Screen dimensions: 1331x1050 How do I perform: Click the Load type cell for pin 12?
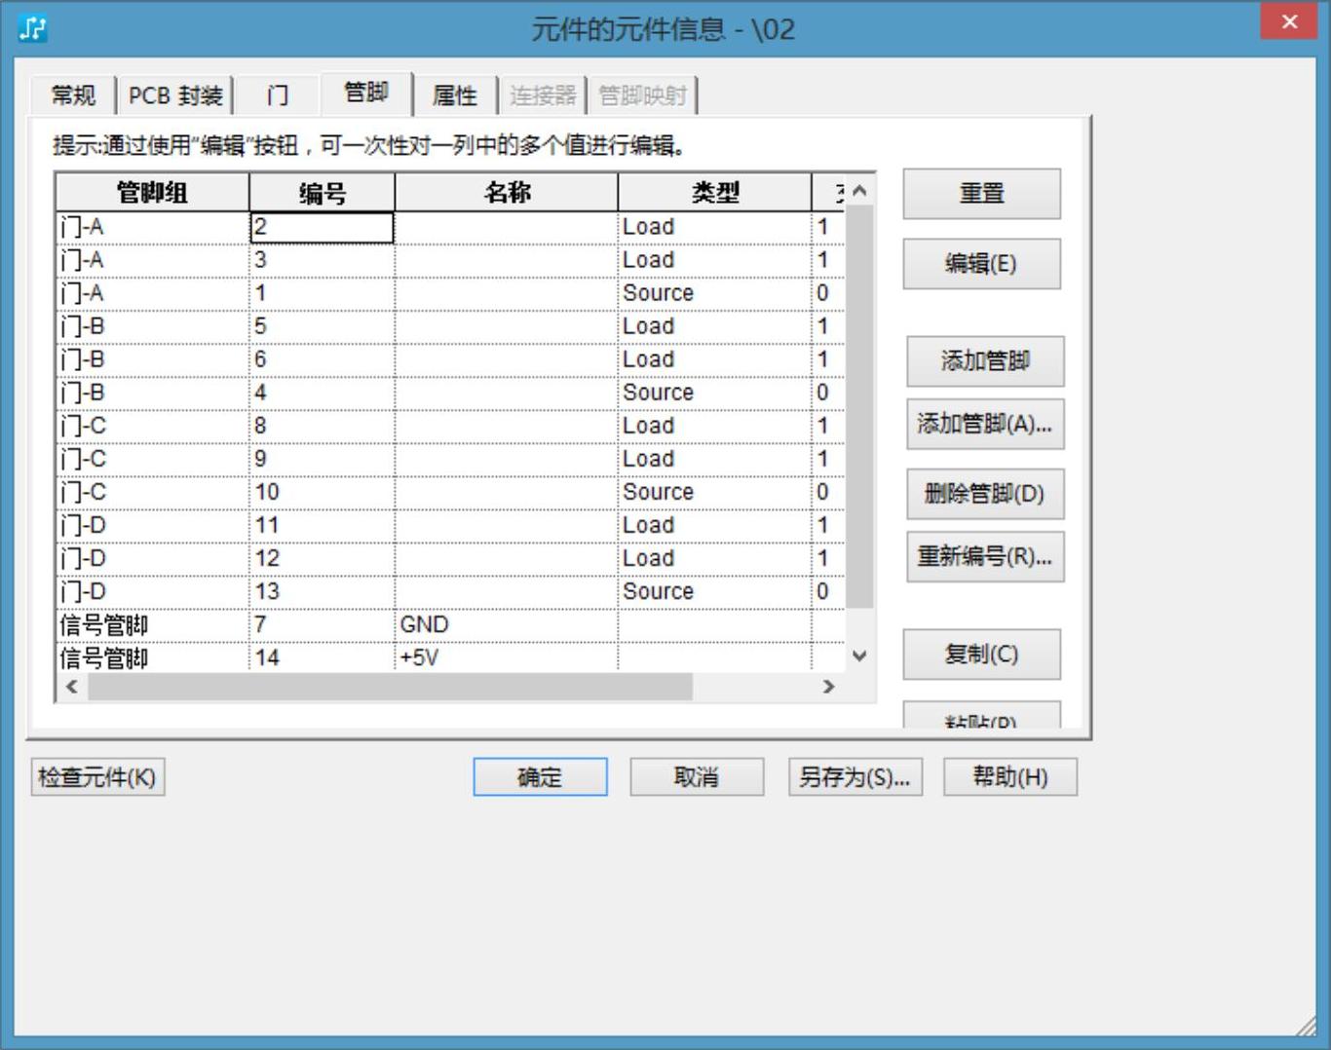[x=715, y=558]
